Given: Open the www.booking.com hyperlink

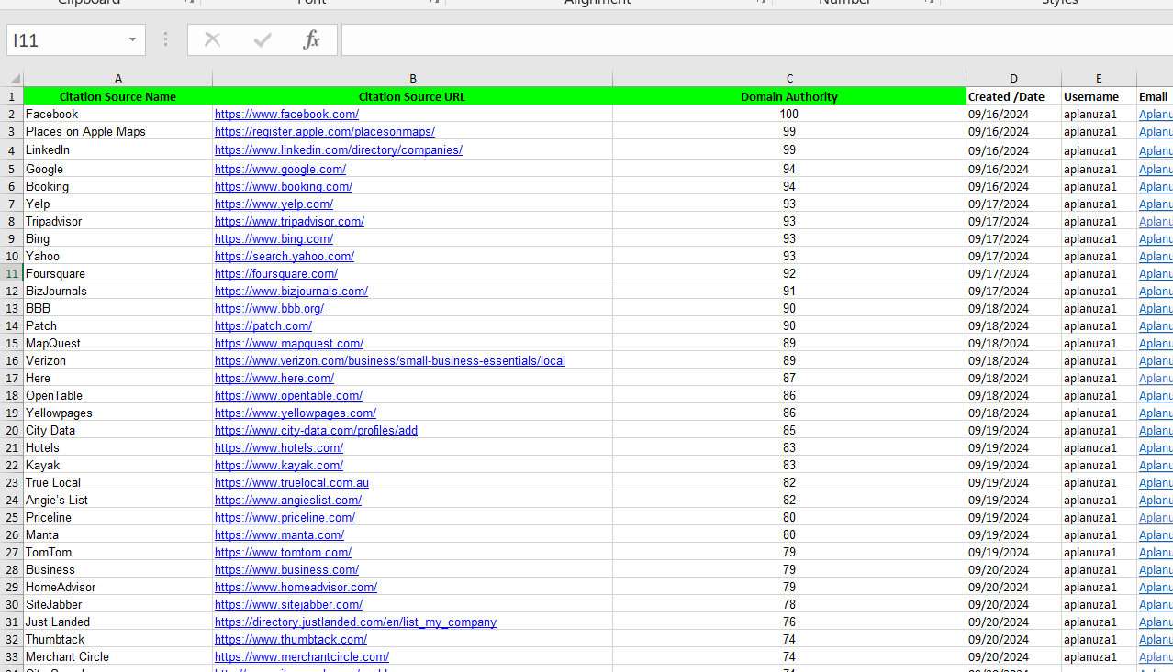Looking at the screenshot, I should [x=284, y=187].
